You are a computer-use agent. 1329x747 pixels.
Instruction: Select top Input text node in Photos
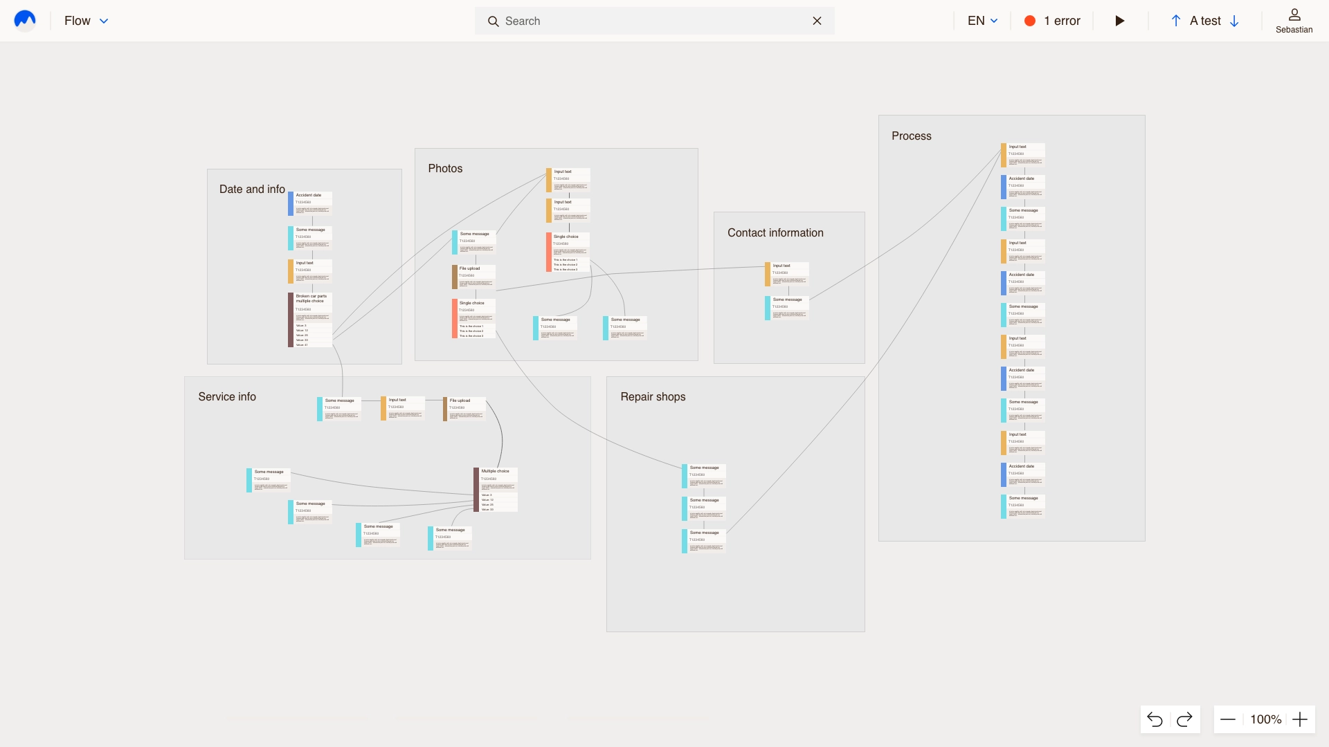click(568, 180)
